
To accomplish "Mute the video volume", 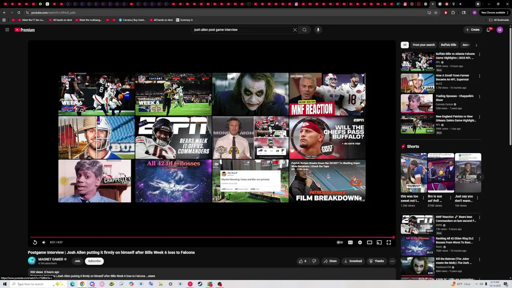I will pyautogui.click(x=44, y=242).
